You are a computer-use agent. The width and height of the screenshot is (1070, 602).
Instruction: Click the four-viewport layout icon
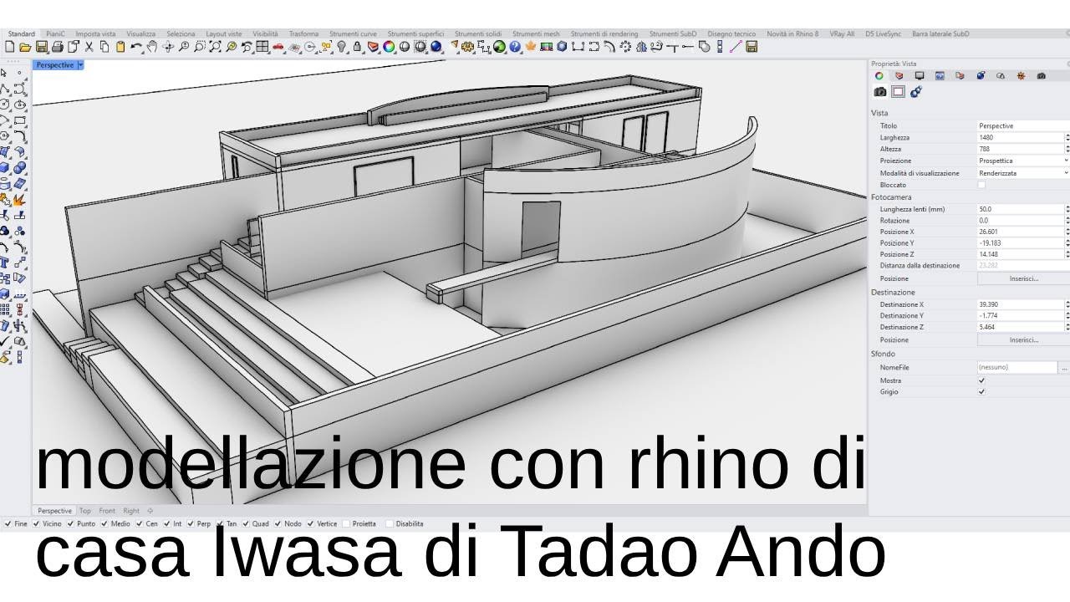point(262,47)
